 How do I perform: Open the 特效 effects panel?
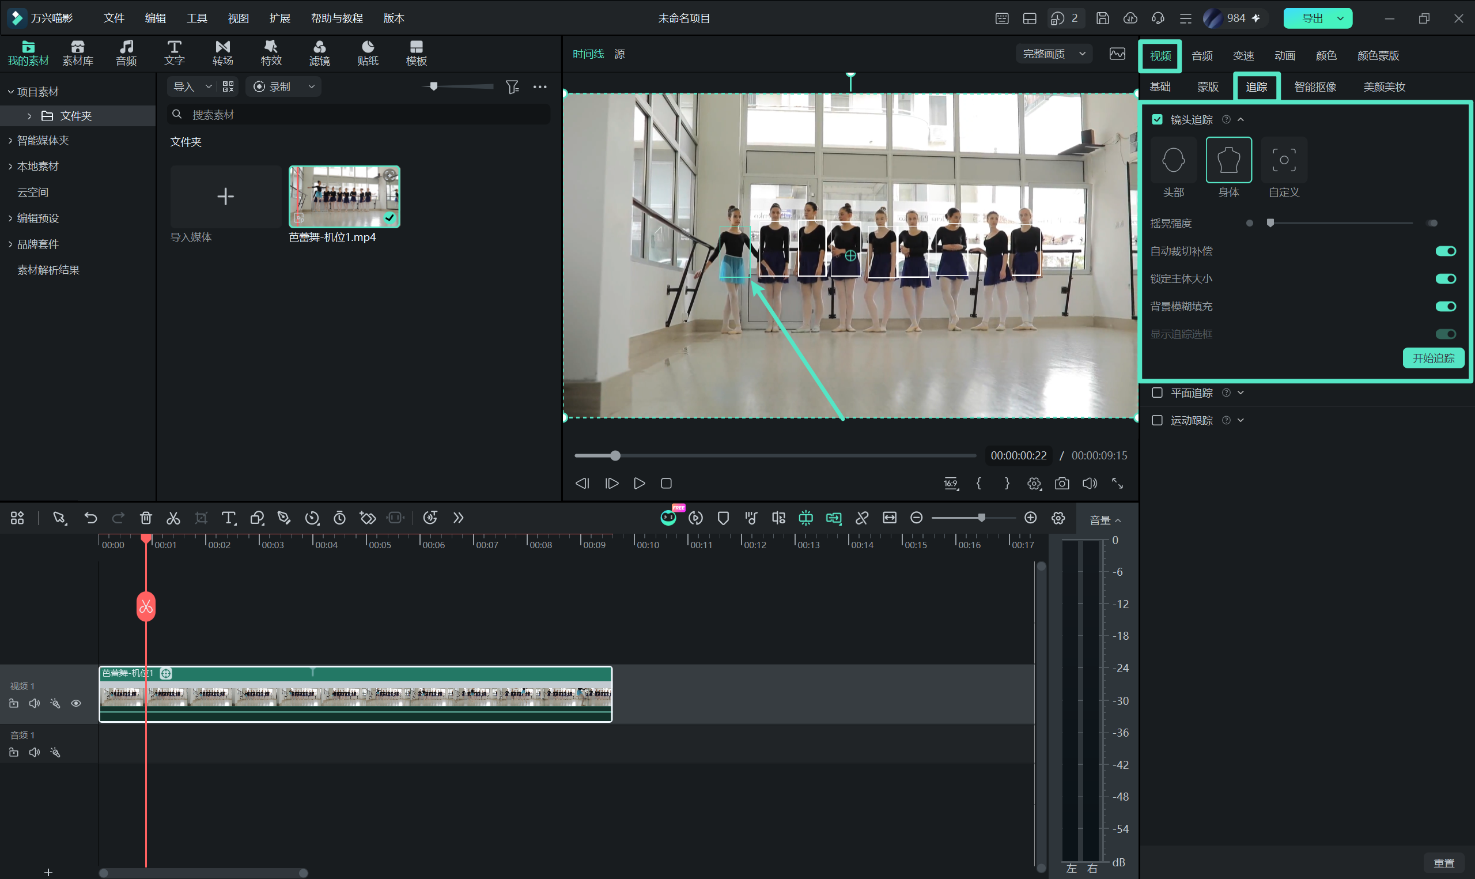click(x=271, y=53)
